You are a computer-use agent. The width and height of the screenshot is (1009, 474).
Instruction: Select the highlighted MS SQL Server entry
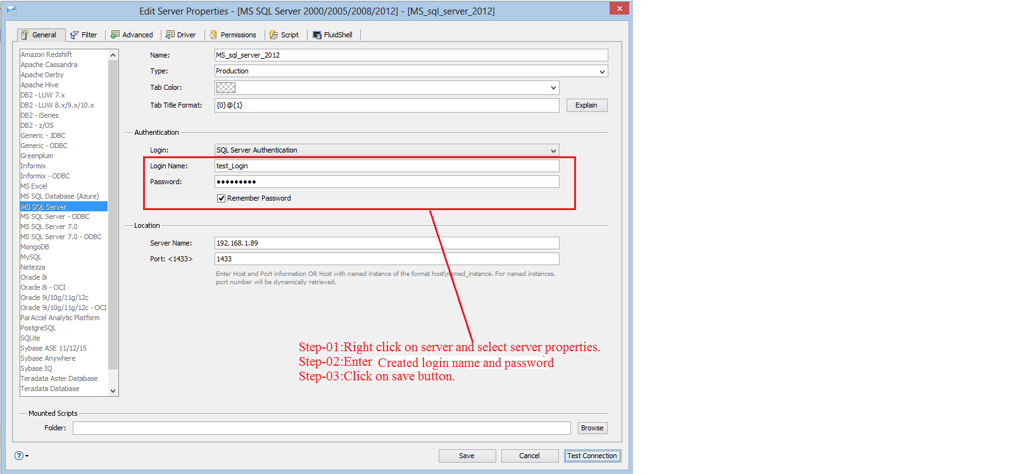[x=63, y=206]
